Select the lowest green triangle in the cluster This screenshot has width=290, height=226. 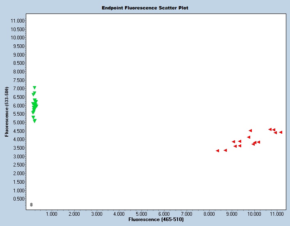(35, 121)
